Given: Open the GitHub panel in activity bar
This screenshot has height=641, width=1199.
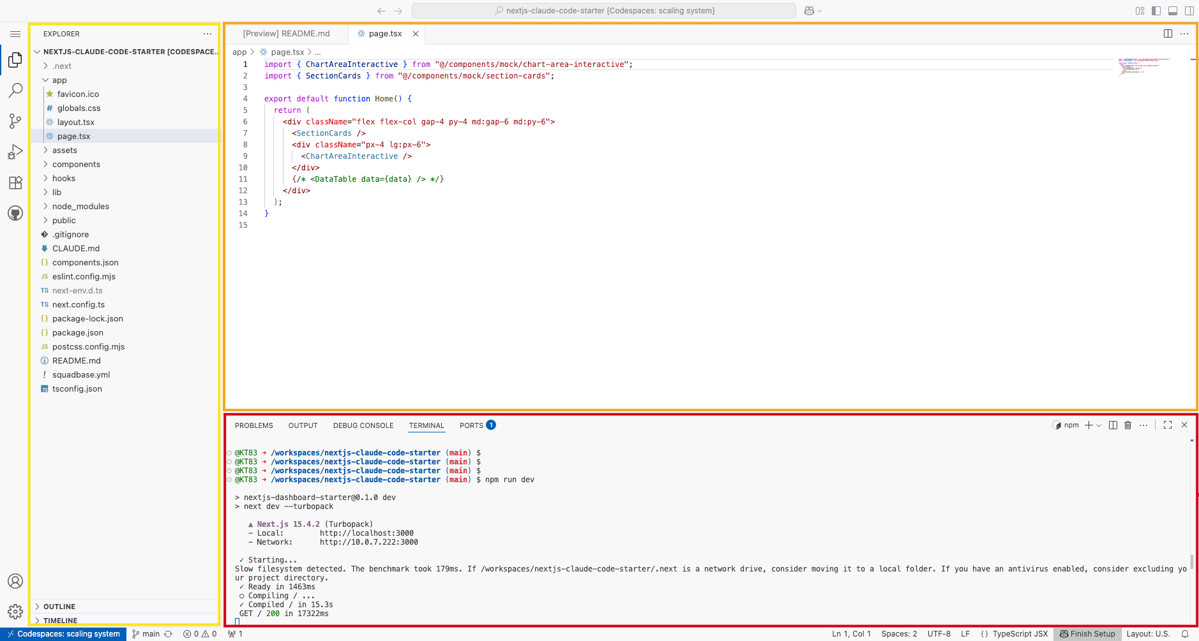Looking at the screenshot, I should tap(15, 213).
